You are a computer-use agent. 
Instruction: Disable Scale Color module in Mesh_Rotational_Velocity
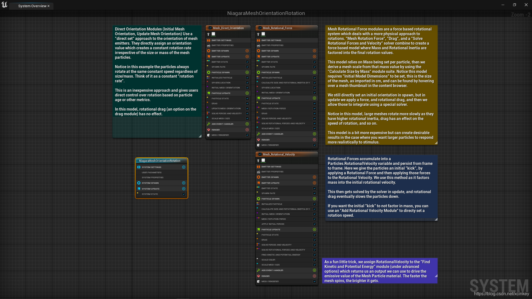(314, 260)
